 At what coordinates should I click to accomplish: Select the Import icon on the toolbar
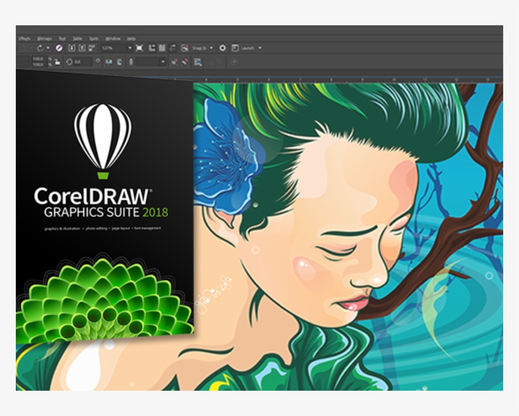click(72, 46)
